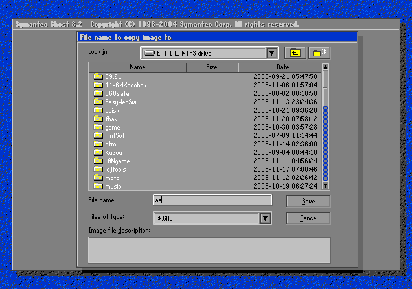Click folder icon beside EasyWebSvr
The image size is (412, 289).
[98, 102]
